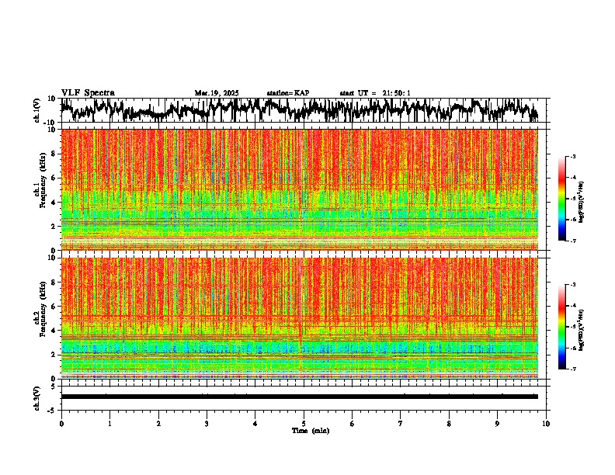Screen dimensions: 615x475
Task: Click time axis tick label "8"
Action: click(x=449, y=424)
